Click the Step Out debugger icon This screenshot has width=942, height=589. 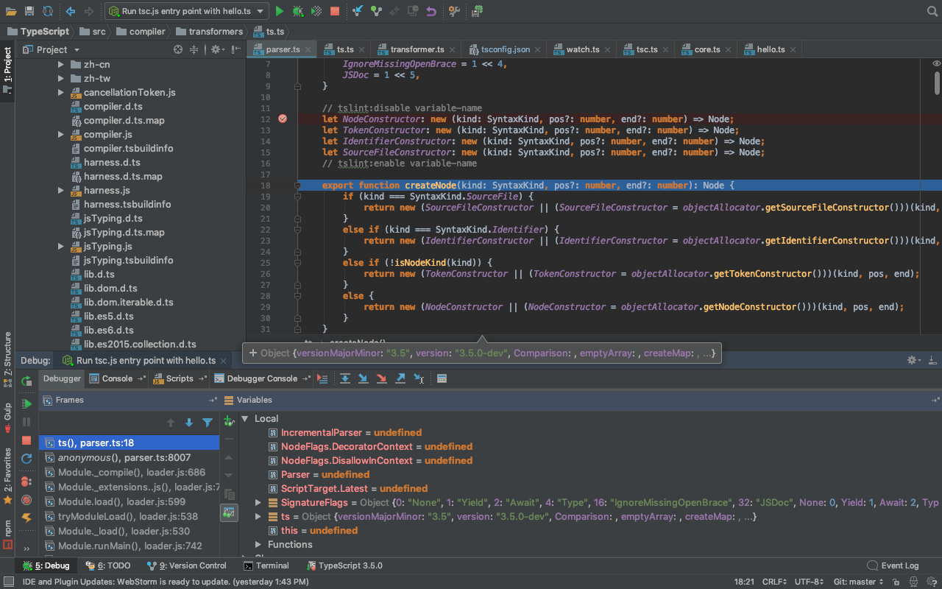pyautogui.click(x=400, y=378)
